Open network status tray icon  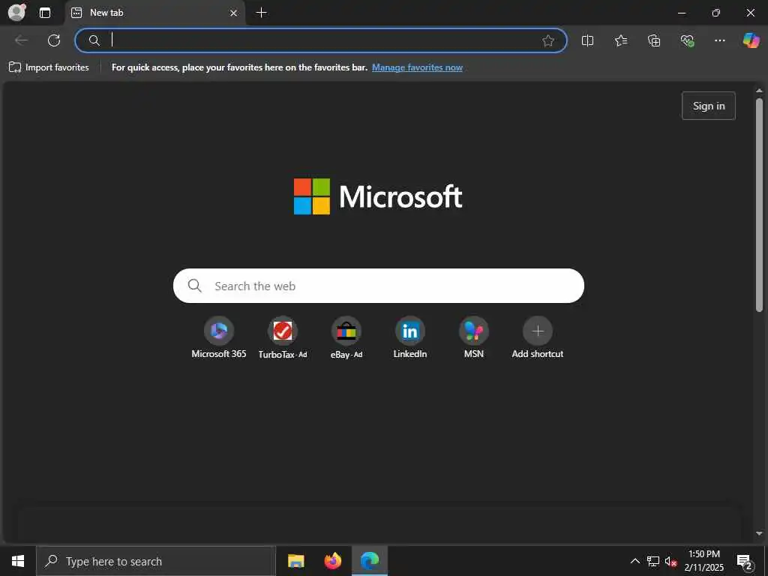(653, 561)
